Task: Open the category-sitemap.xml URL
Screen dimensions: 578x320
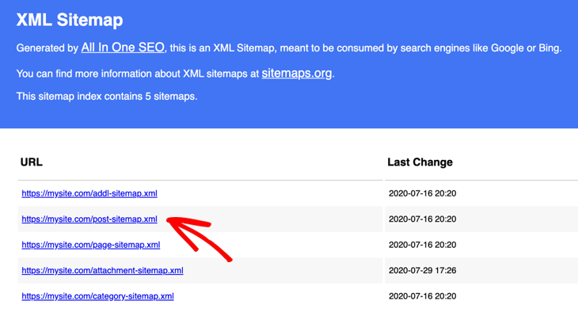Action: (97, 296)
